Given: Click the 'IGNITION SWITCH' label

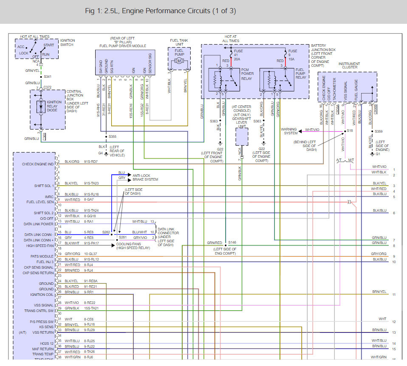Looking at the screenshot, I should click(68, 43).
